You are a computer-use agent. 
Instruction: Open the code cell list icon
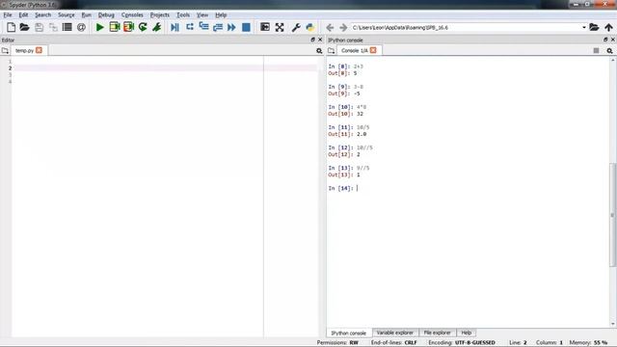tap(67, 27)
